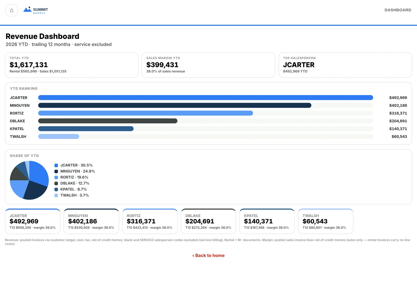Click JCARTER's ranking bar

[206, 98]
